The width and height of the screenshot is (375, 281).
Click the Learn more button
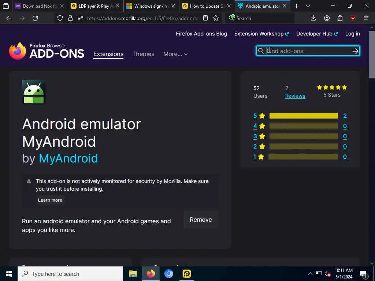[50, 200]
